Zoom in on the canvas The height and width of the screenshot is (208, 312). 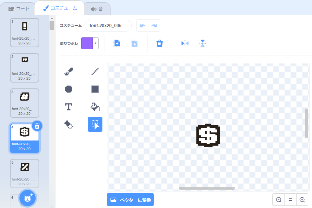302,200
